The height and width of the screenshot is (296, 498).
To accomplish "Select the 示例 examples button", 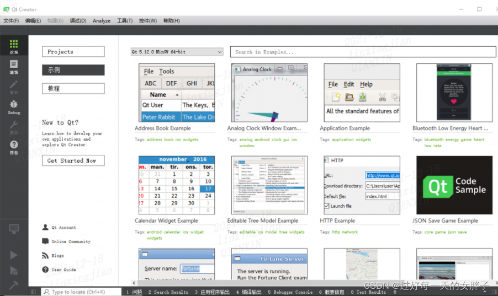I will coord(73,70).
